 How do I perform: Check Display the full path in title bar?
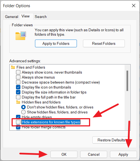pos(18,97)
